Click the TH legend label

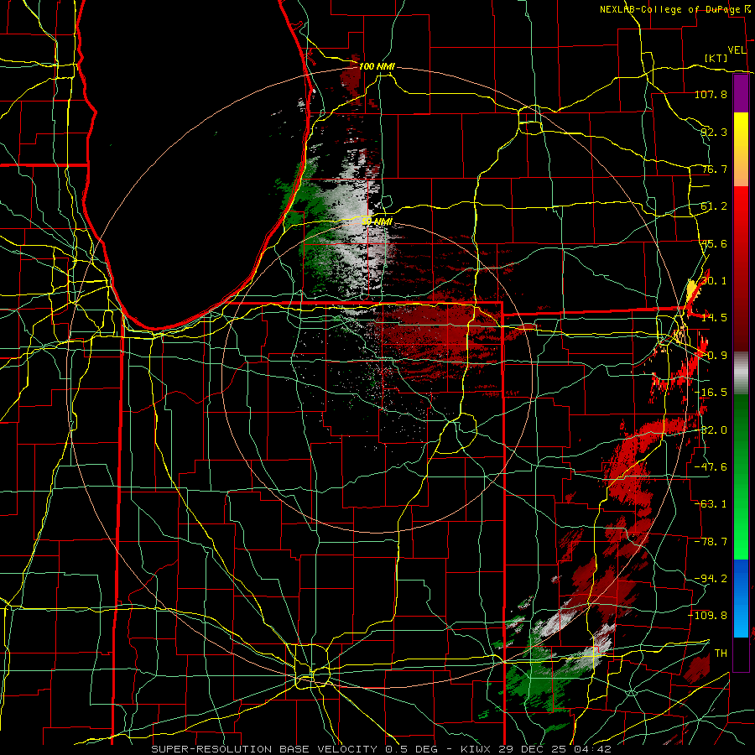(x=721, y=653)
